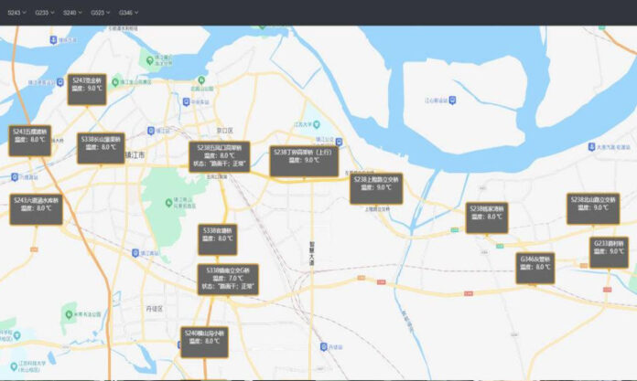Click the bus station icon near 江苏大学
Screen dimensions: 637x381
pos(340,142)
